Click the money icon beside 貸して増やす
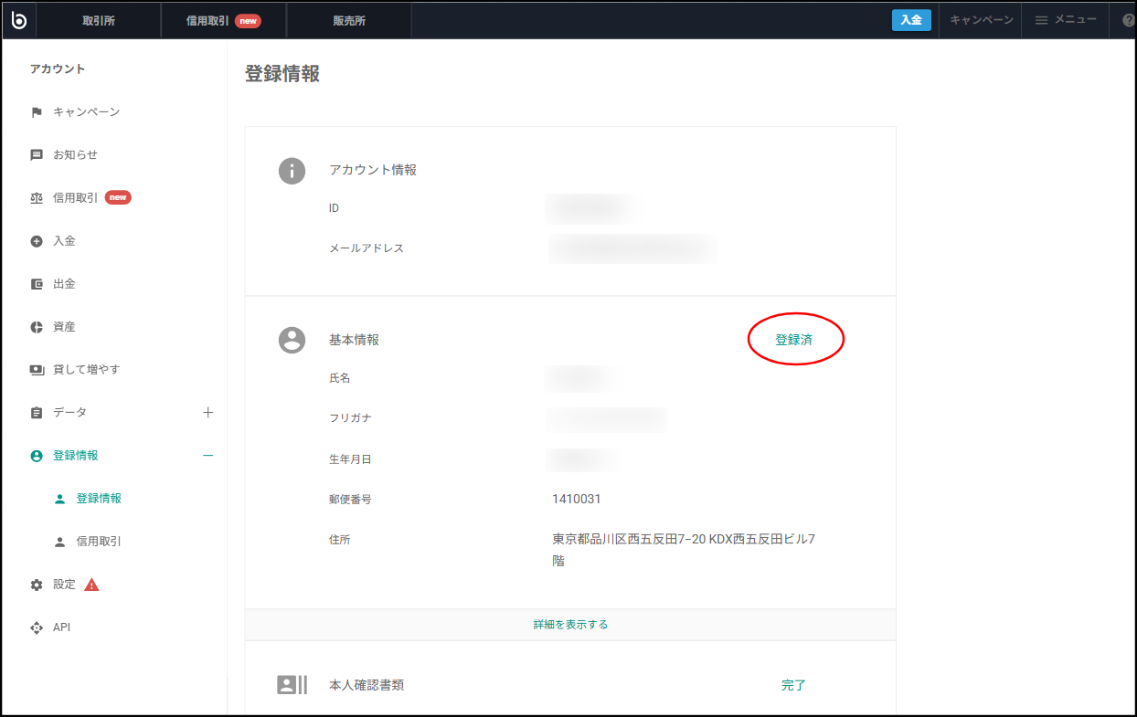Image resolution: width=1137 pixels, height=717 pixels. tap(37, 370)
